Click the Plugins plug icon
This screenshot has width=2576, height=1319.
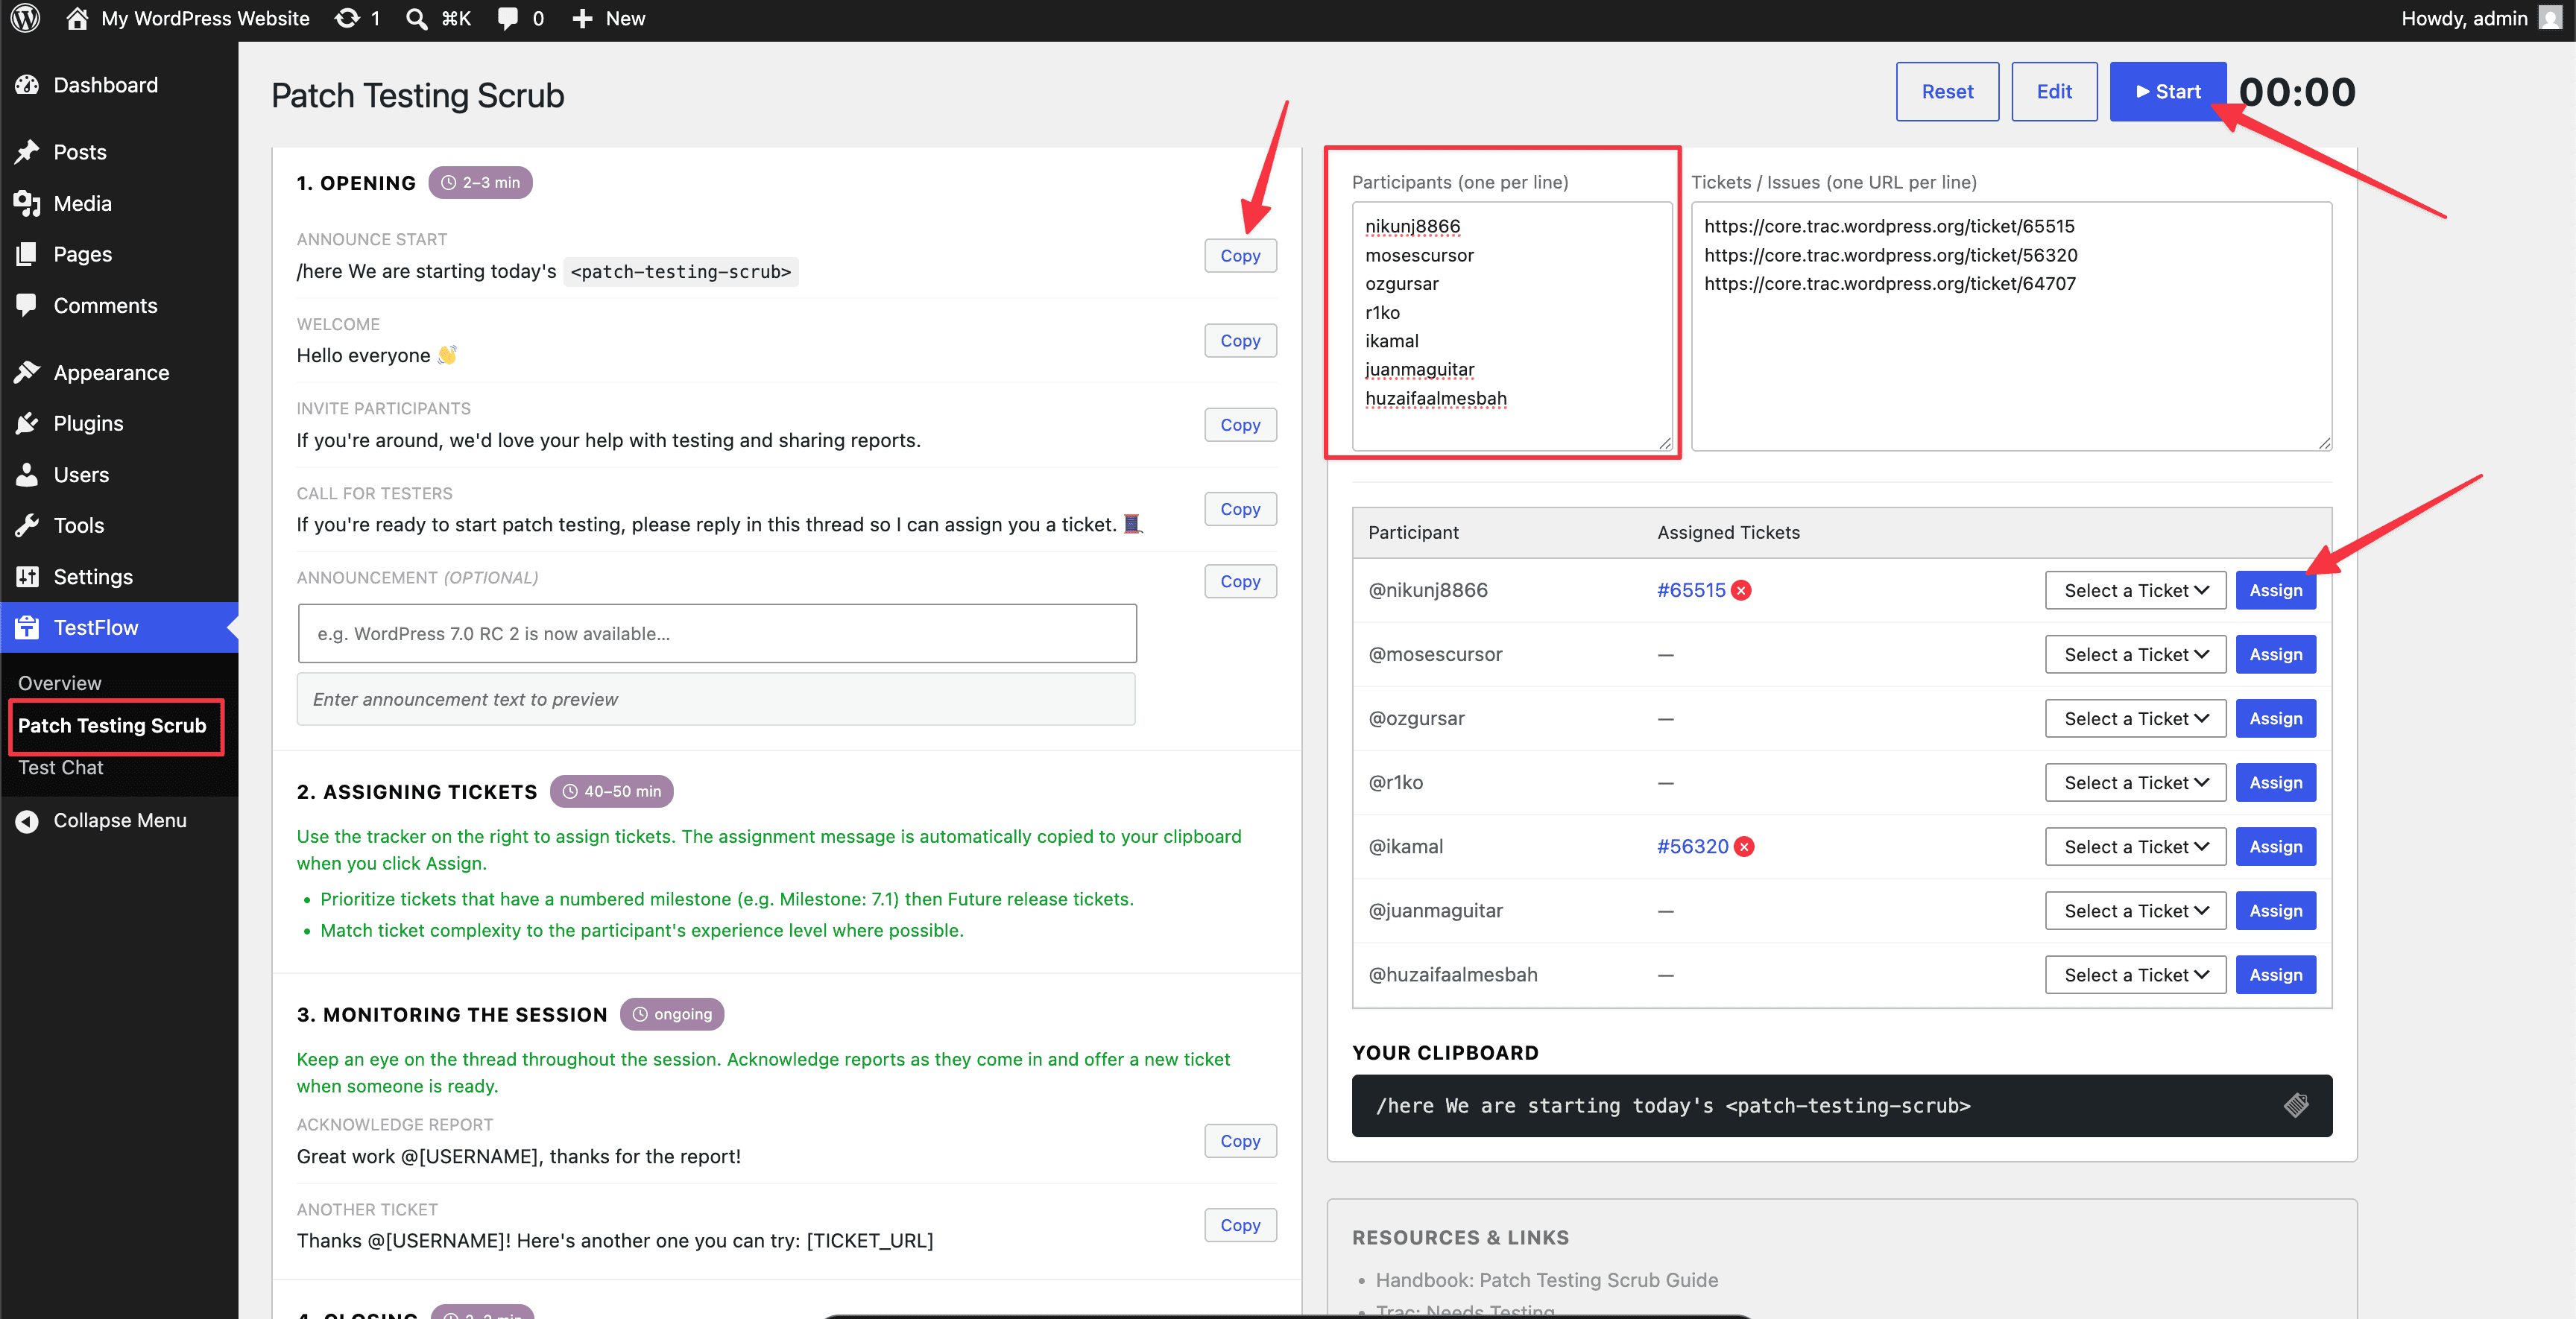tap(27, 423)
